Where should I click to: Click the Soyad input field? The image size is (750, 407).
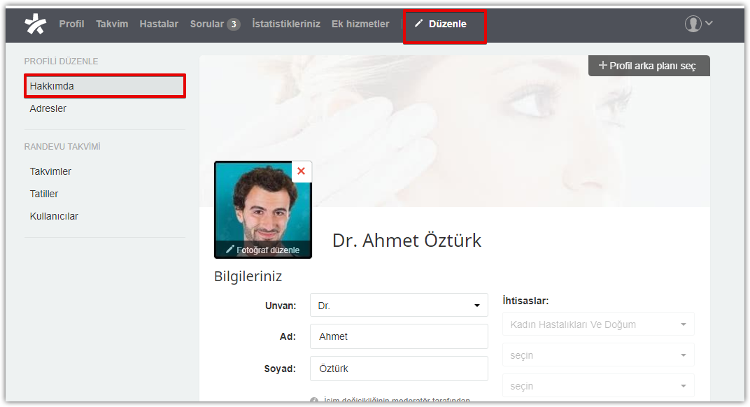point(399,369)
